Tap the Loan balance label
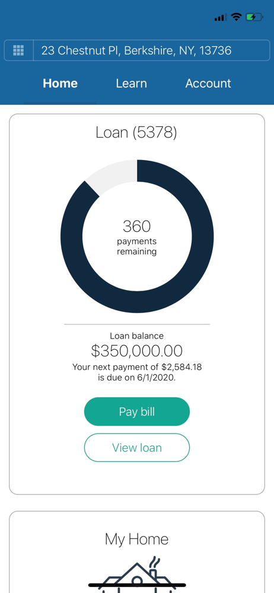The width and height of the screenshot is (274, 593). point(136,336)
